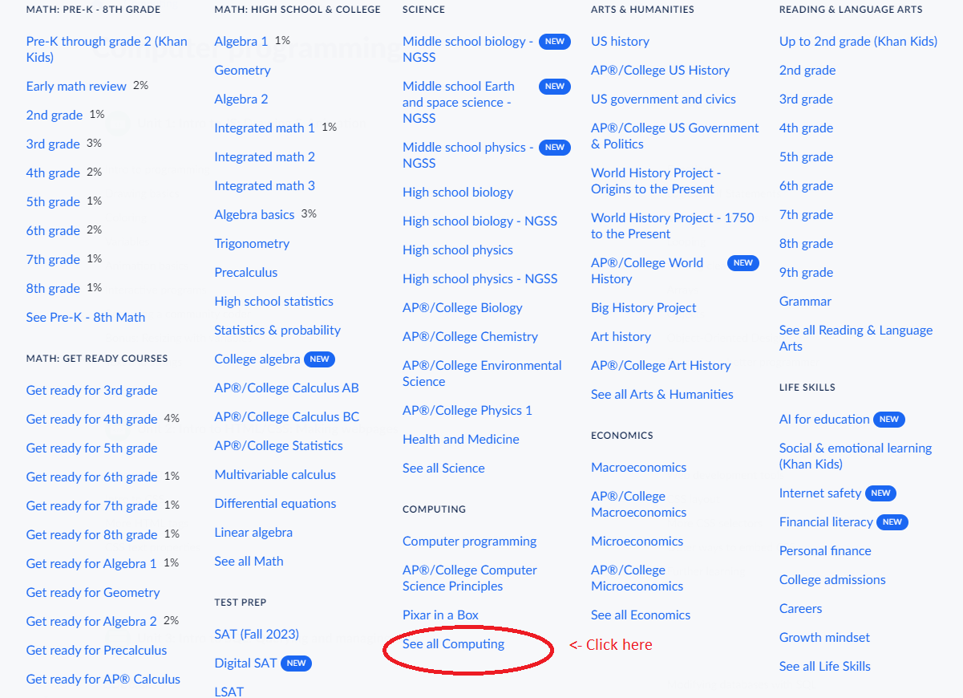The image size is (963, 698).
Task: Open Macroeconomics course
Action: click(638, 468)
